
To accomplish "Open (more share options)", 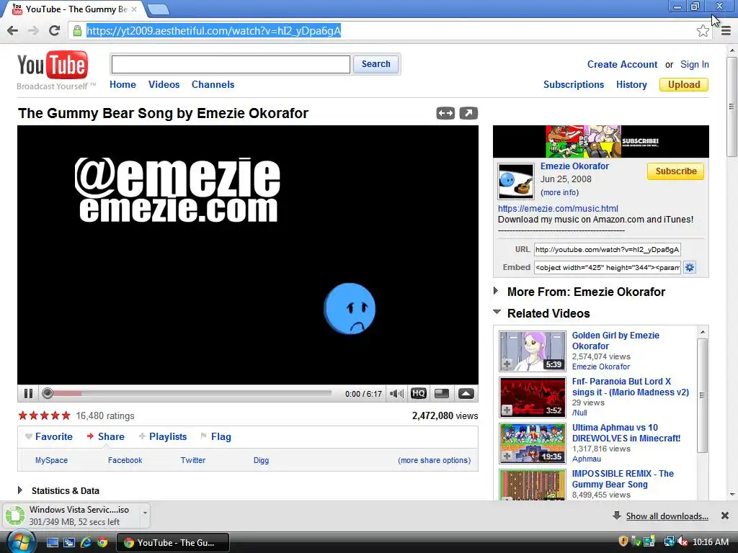I will click(x=435, y=460).
